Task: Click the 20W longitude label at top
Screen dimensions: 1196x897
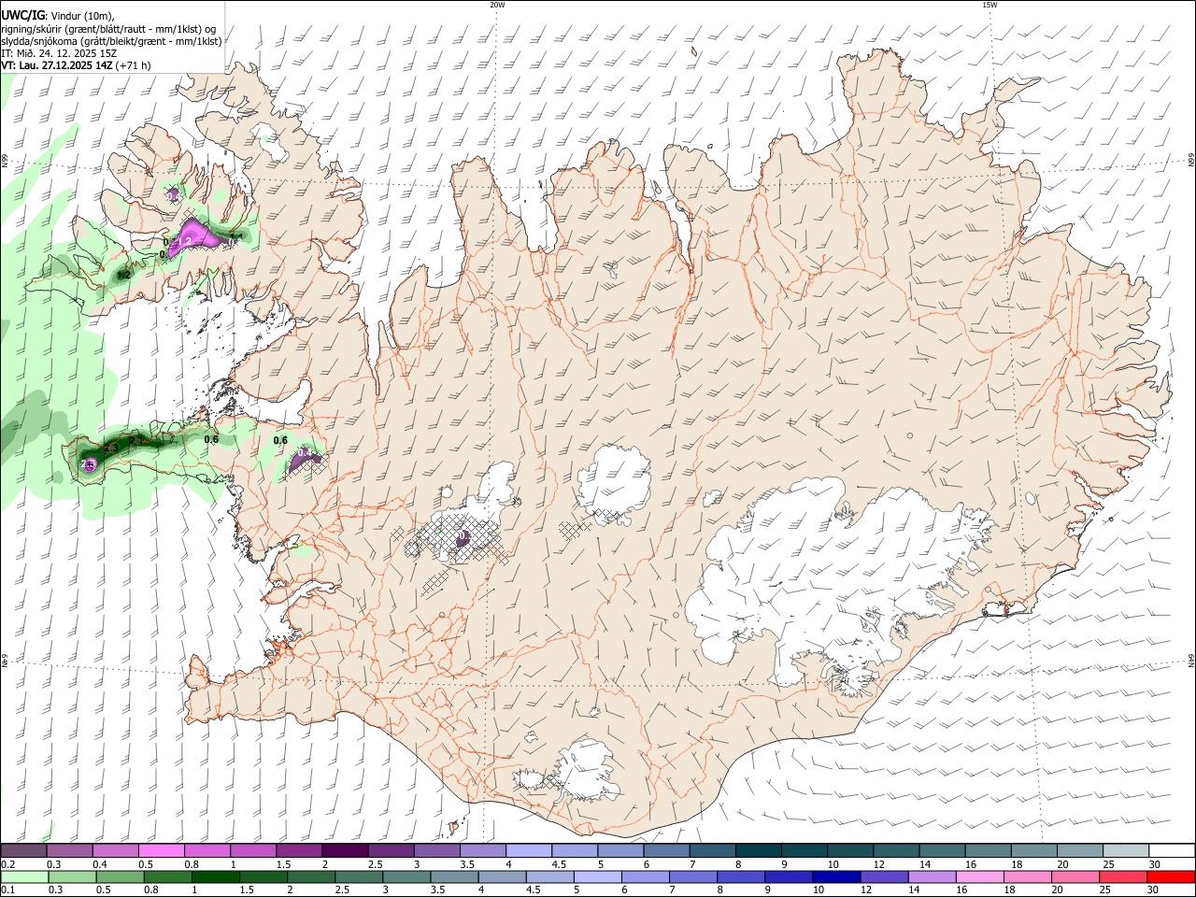Action: 497,5
